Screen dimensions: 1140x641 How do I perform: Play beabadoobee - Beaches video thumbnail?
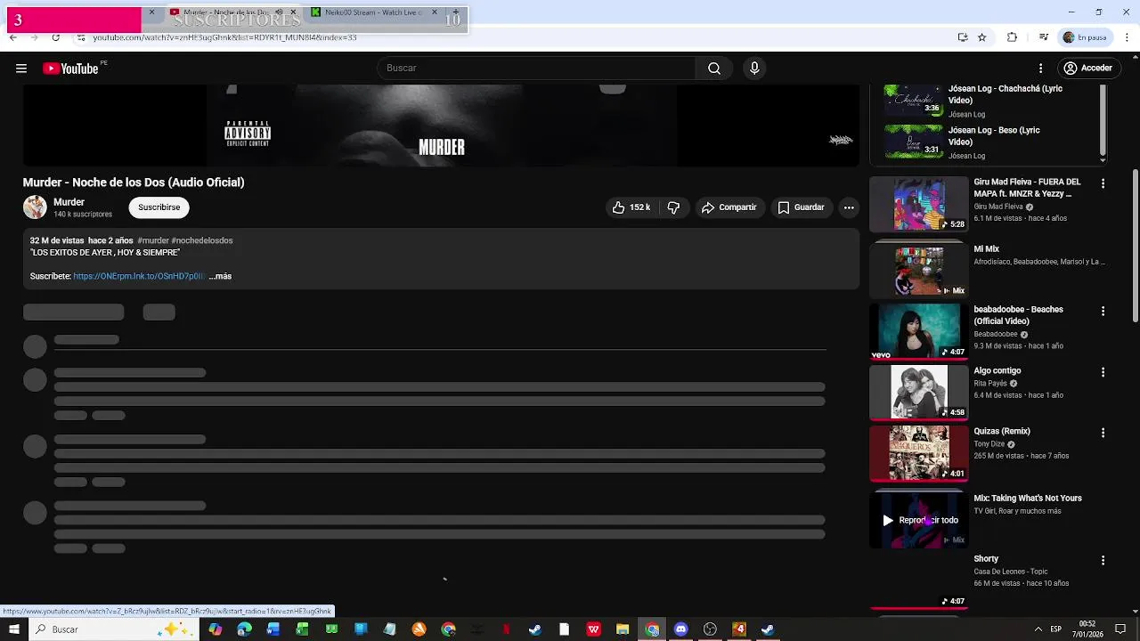(x=918, y=331)
